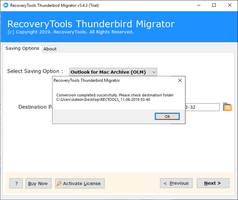Maximize the Thunderbird Migrator window
238x200 pixels.
(214, 5)
